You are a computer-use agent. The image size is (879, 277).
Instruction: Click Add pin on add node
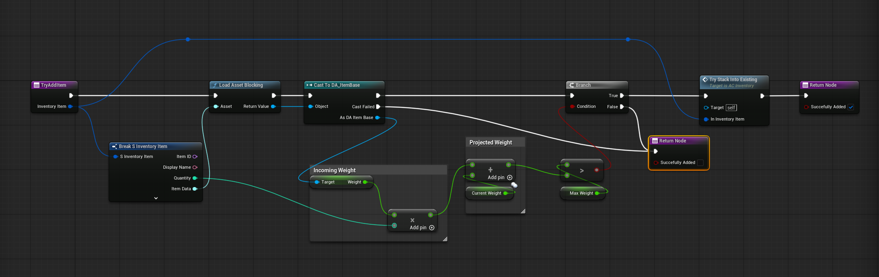click(500, 178)
